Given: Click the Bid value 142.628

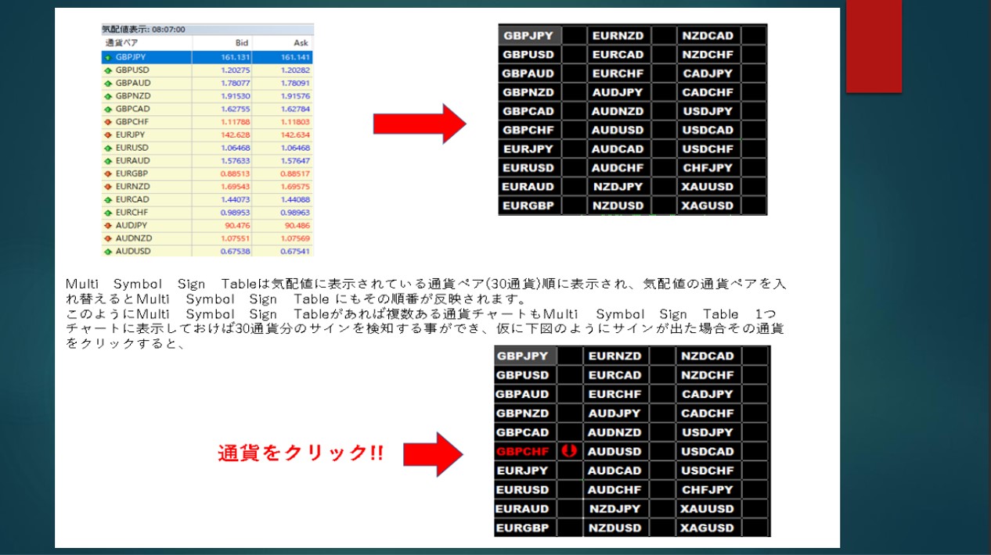Looking at the screenshot, I should pos(236,134).
